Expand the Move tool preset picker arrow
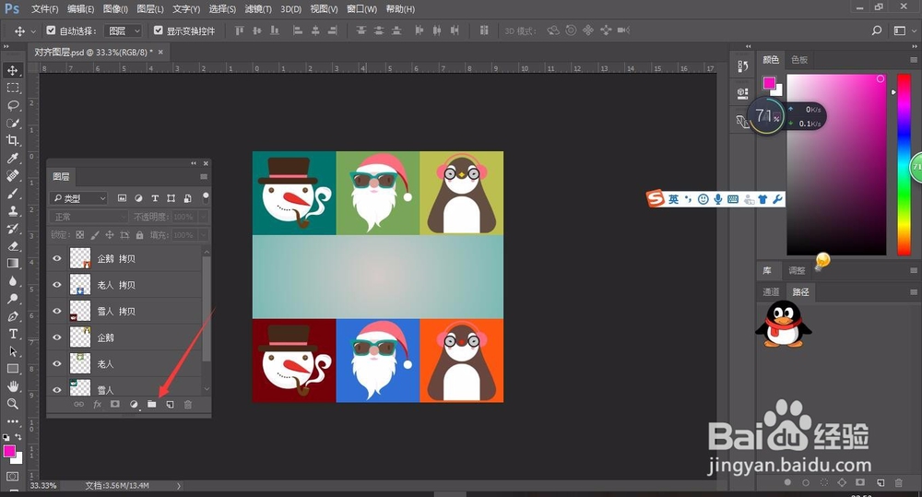922x497 pixels. tap(33, 31)
